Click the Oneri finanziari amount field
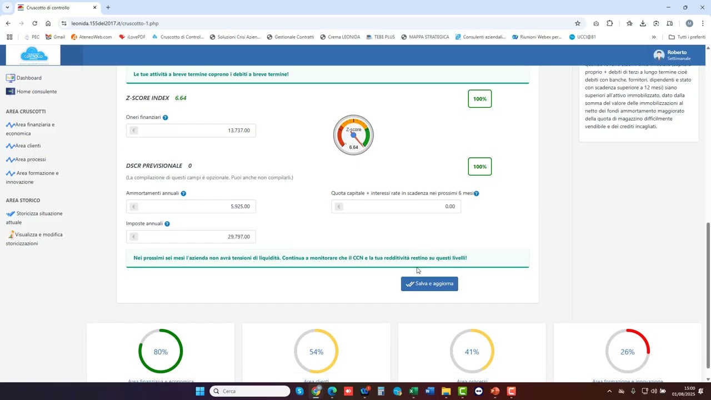Image resolution: width=711 pixels, height=400 pixels. pos(191,131)
